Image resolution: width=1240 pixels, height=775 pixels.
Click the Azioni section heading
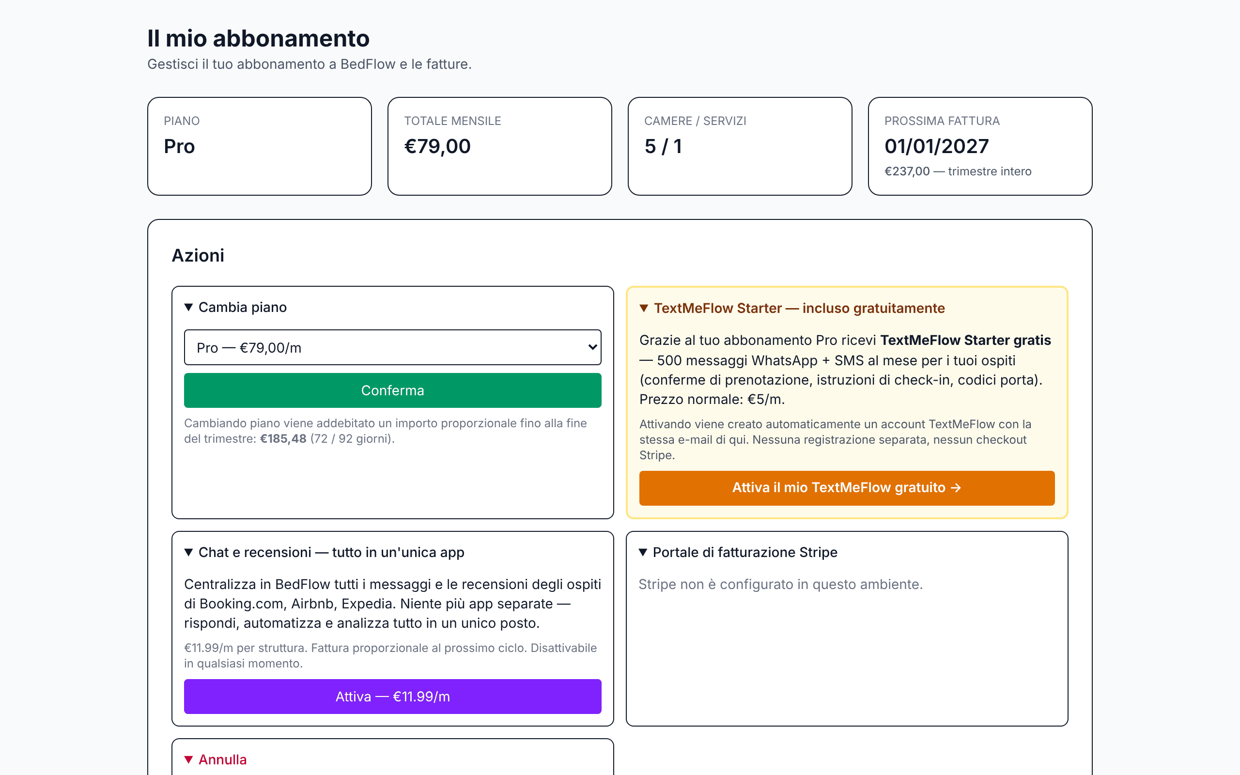coord(198,255)
